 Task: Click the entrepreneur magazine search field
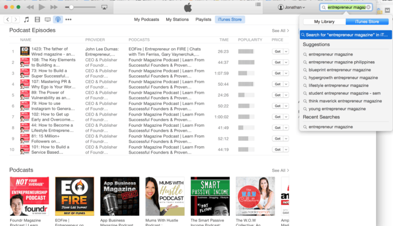tap(346, 7)
